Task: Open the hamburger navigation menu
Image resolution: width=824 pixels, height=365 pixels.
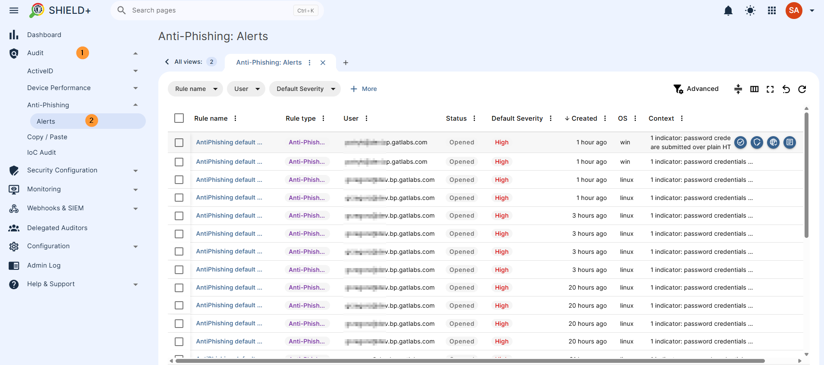Action: (x=14, y=10)
